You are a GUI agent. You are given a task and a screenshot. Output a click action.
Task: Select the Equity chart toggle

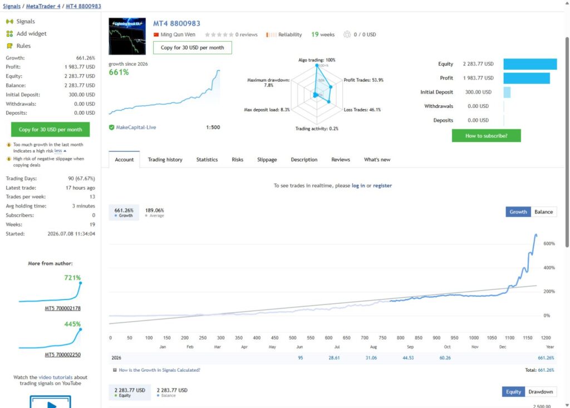(513, 392)
